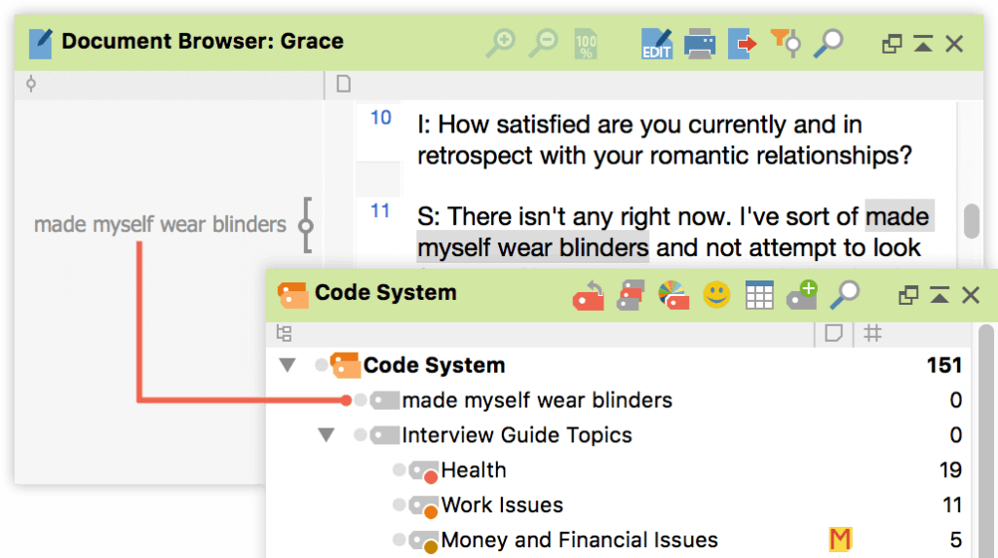This screenshot has height=558, width=998.
Task: Click the Document Browser vertical scrollbar thumb
Action: tap(972, 221)
